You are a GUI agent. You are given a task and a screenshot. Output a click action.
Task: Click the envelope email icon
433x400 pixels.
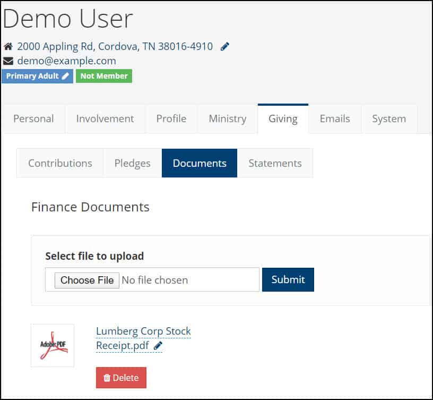[x=8, y=61]
